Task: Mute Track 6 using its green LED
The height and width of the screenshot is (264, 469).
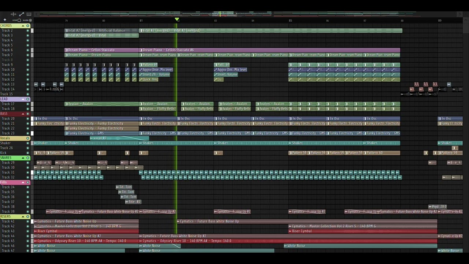Action: (27, 50)
